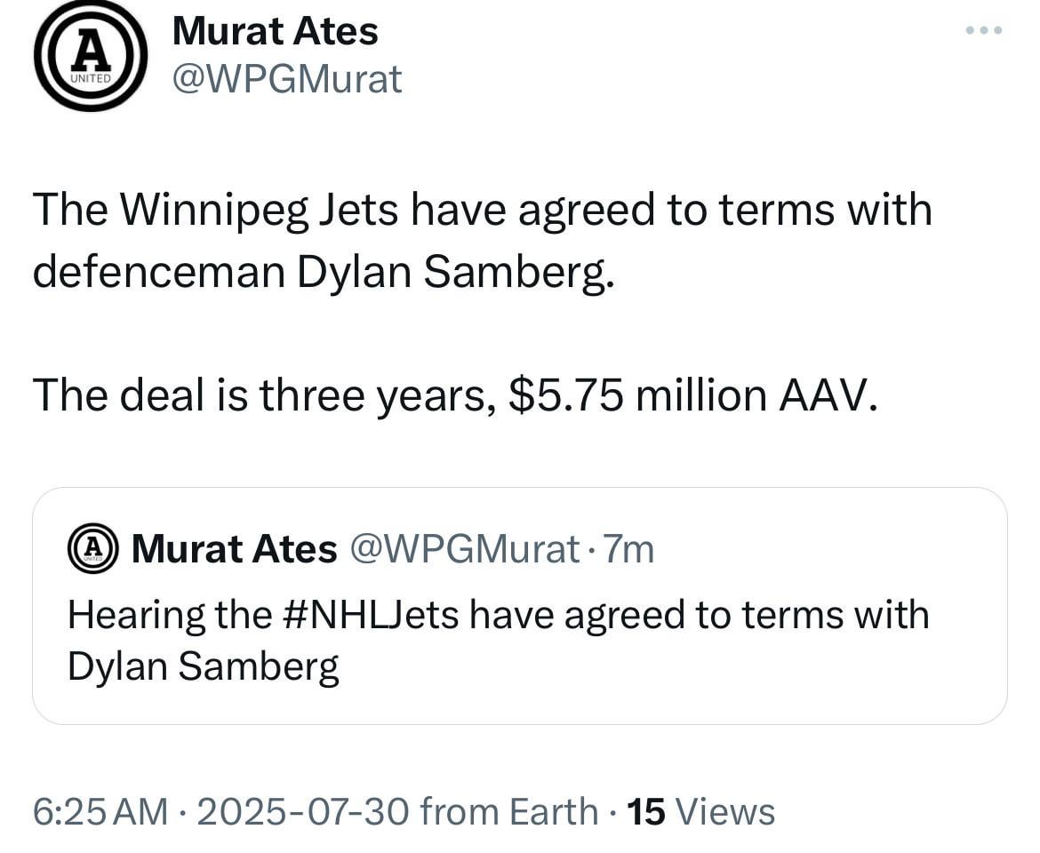The width and height of the screenshot is (1040, 853).
Task: Click the 'from Earth' location label
Action: tap(508, 810)
